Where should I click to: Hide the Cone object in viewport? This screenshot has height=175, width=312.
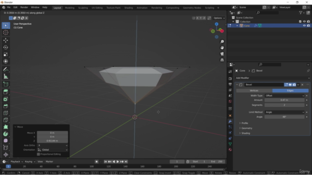pos(304,26)
